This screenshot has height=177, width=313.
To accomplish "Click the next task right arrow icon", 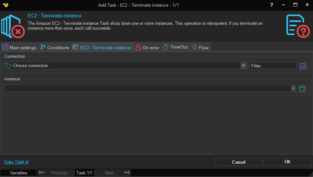I will (x=127, y=173).
